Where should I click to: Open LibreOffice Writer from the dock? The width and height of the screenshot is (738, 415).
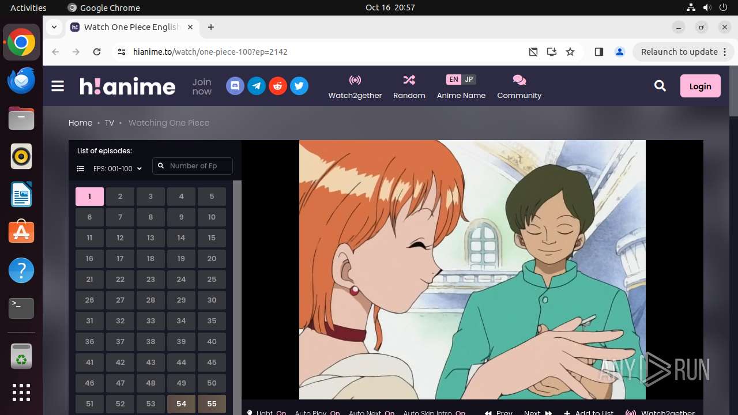click(x=21, y=194)
